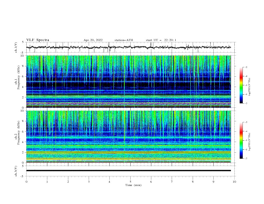Image resolution: width=264 pixels, height=204 pixels.
Task: Click the time axis tick label "1"
Action: (x=47, y=182)
